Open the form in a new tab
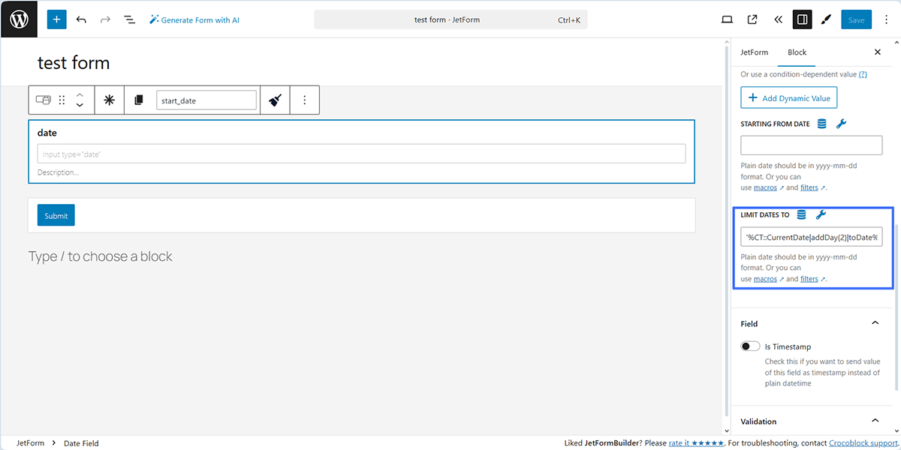The image size is (901, 450). [752, 19]
